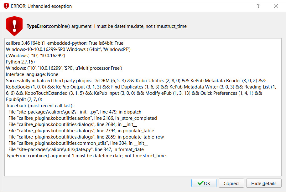Click final TypeError line in details

point(86,156)
